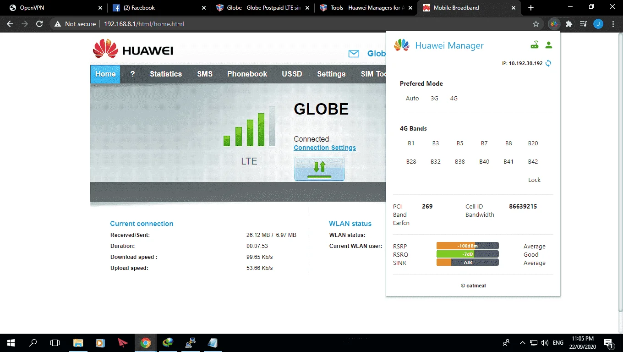Viewport: 623px width, 352px height.
Task: Go back using the back arrow
Action: click(10, 24)
